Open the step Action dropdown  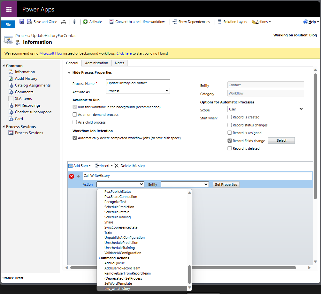(120, 184)
